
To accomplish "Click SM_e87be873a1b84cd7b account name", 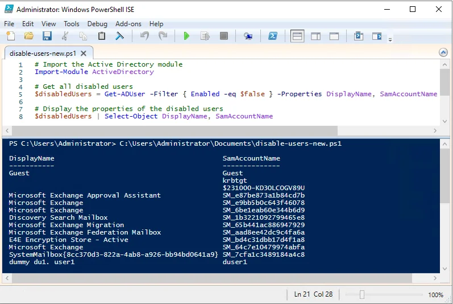I will point(264,195).
